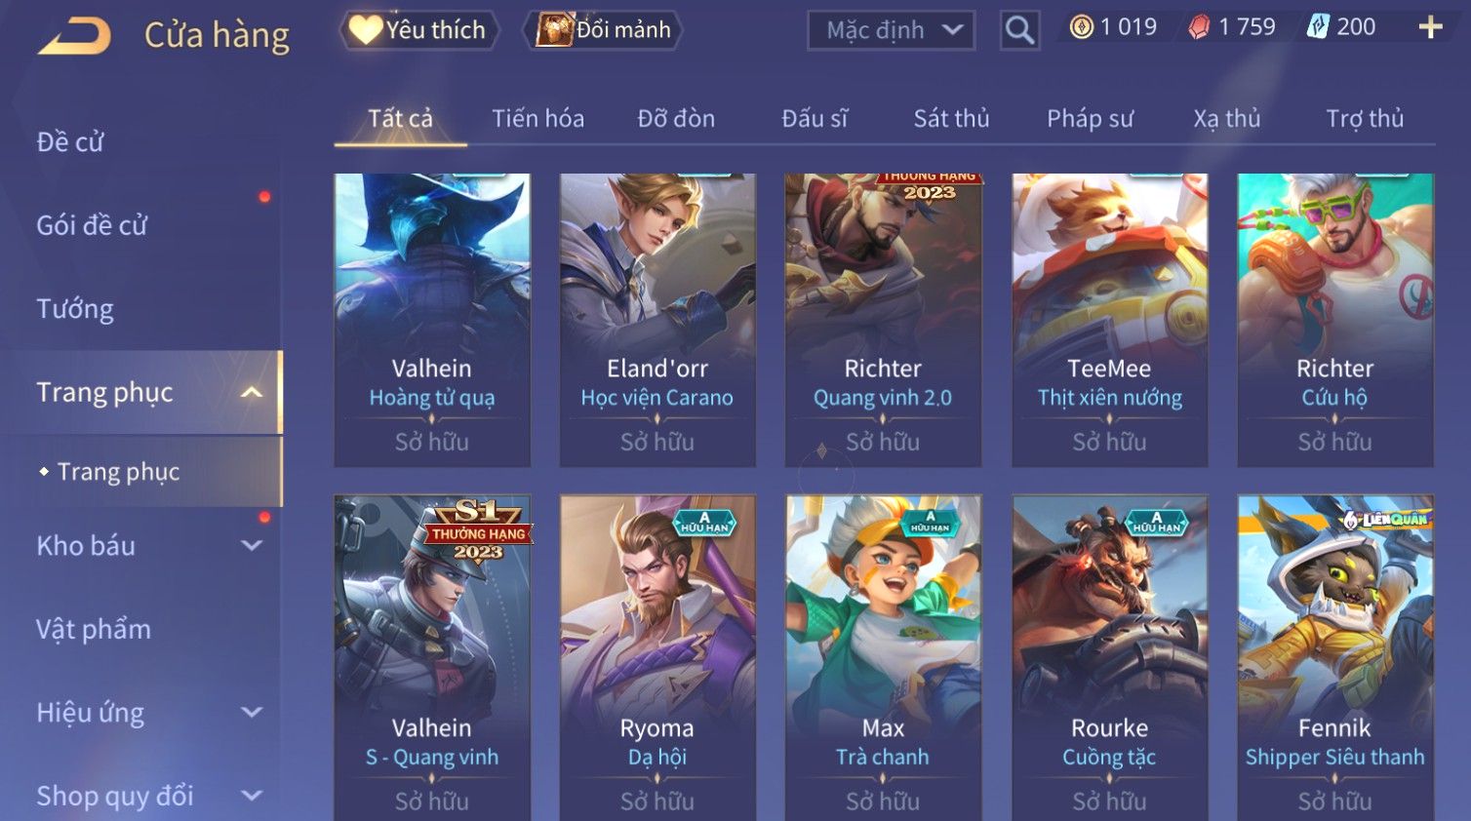Expand the Hiệu ứng sidebar section

coord(252,713)
